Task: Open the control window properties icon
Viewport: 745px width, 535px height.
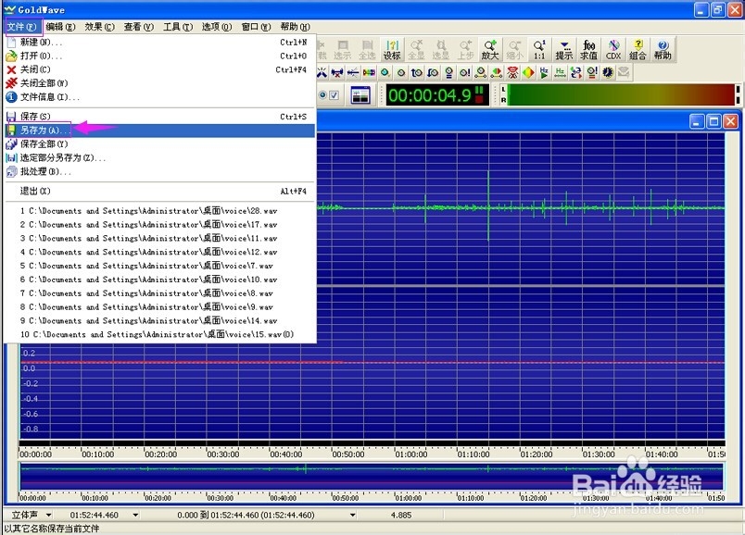Action: coord(360,95)
